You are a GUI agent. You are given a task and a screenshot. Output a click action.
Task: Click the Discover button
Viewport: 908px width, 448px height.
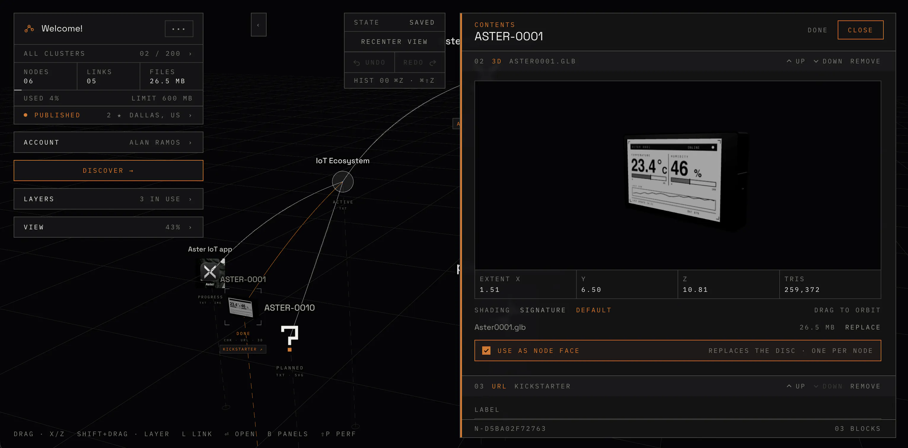click(108, 170)
